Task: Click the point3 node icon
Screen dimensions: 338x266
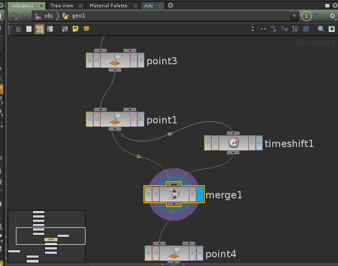Action: 115,60
